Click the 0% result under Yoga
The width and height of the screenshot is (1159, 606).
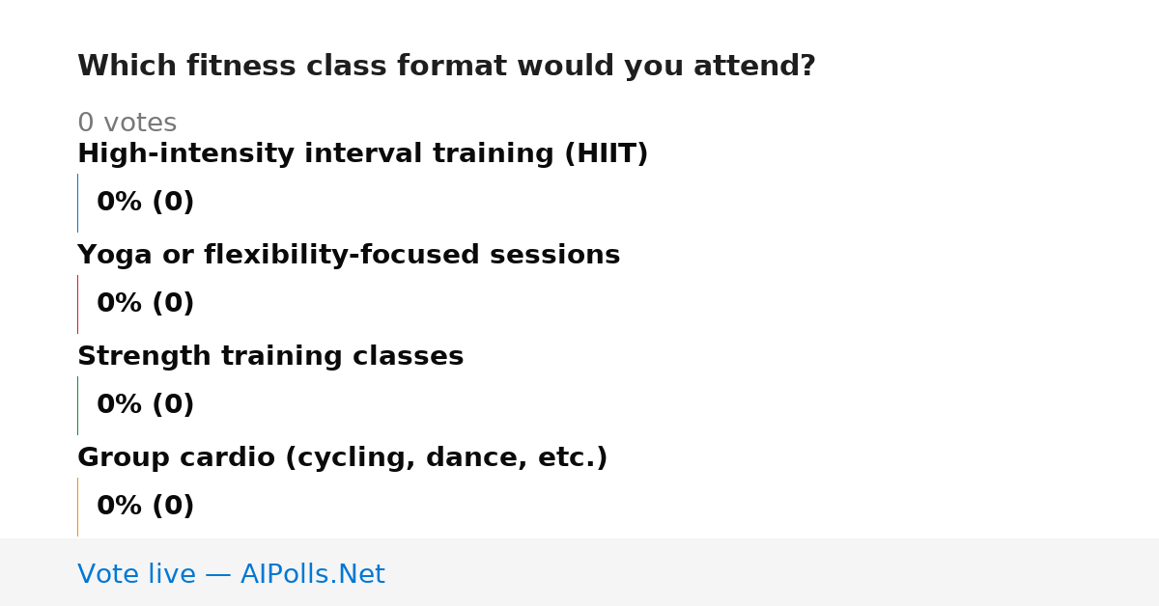(x=145, y=304)
